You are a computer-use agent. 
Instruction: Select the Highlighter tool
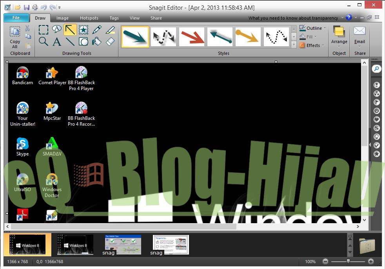[110, 30]
